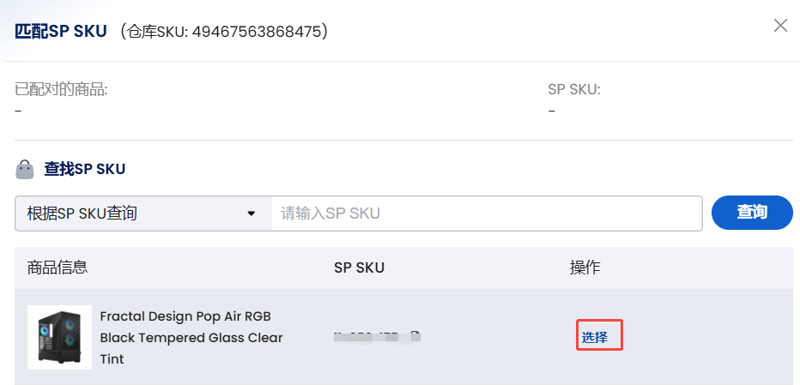Click 选择 for the Fractal Design product

(x=595, y=337)
